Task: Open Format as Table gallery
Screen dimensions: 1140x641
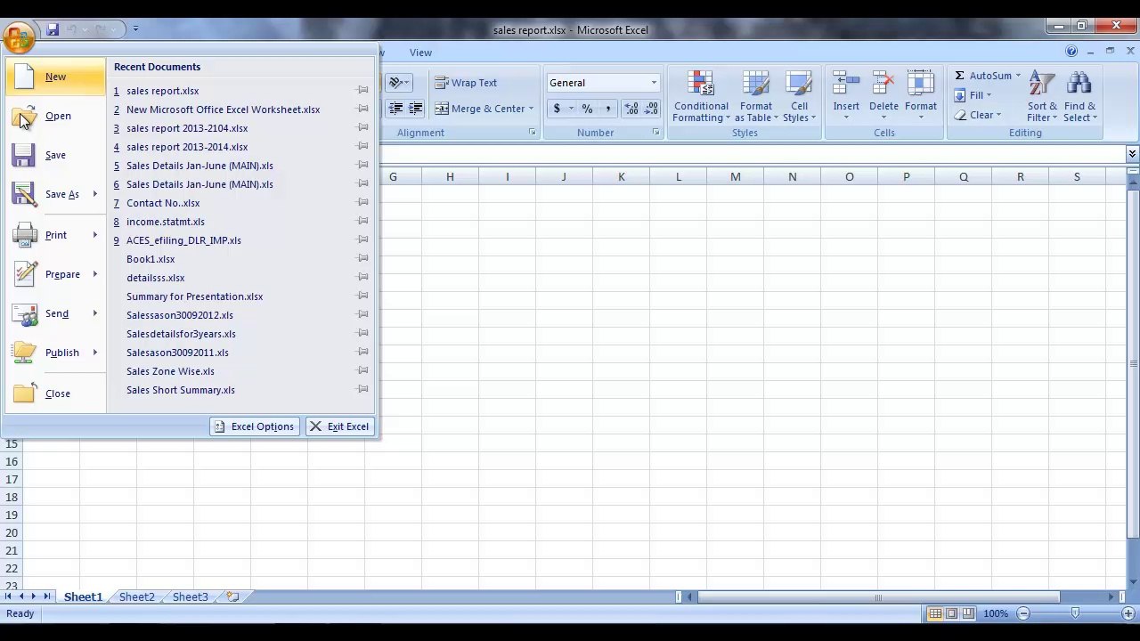Action: pos(755,97)
